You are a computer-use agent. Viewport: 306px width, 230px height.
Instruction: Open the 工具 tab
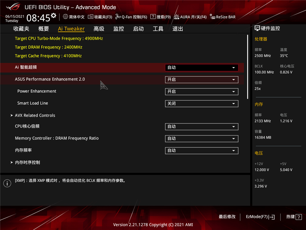click(x=158, y=29)
